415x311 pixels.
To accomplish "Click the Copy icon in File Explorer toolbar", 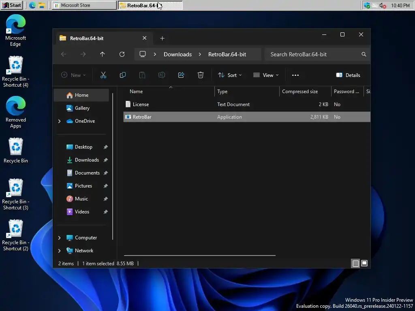I will (x=122, y=75).
